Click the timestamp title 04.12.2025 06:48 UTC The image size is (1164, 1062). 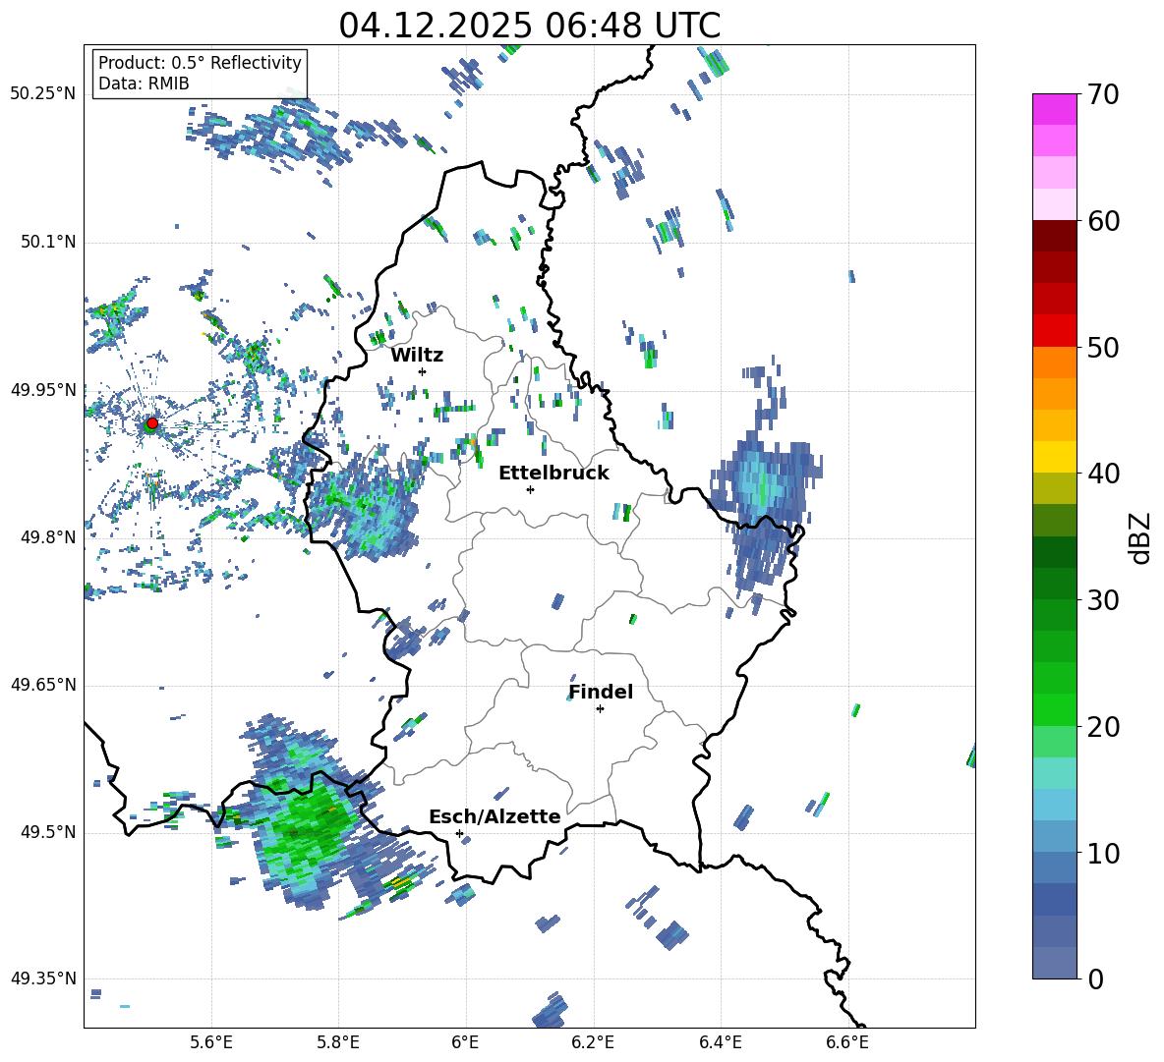tap(529, 26)
